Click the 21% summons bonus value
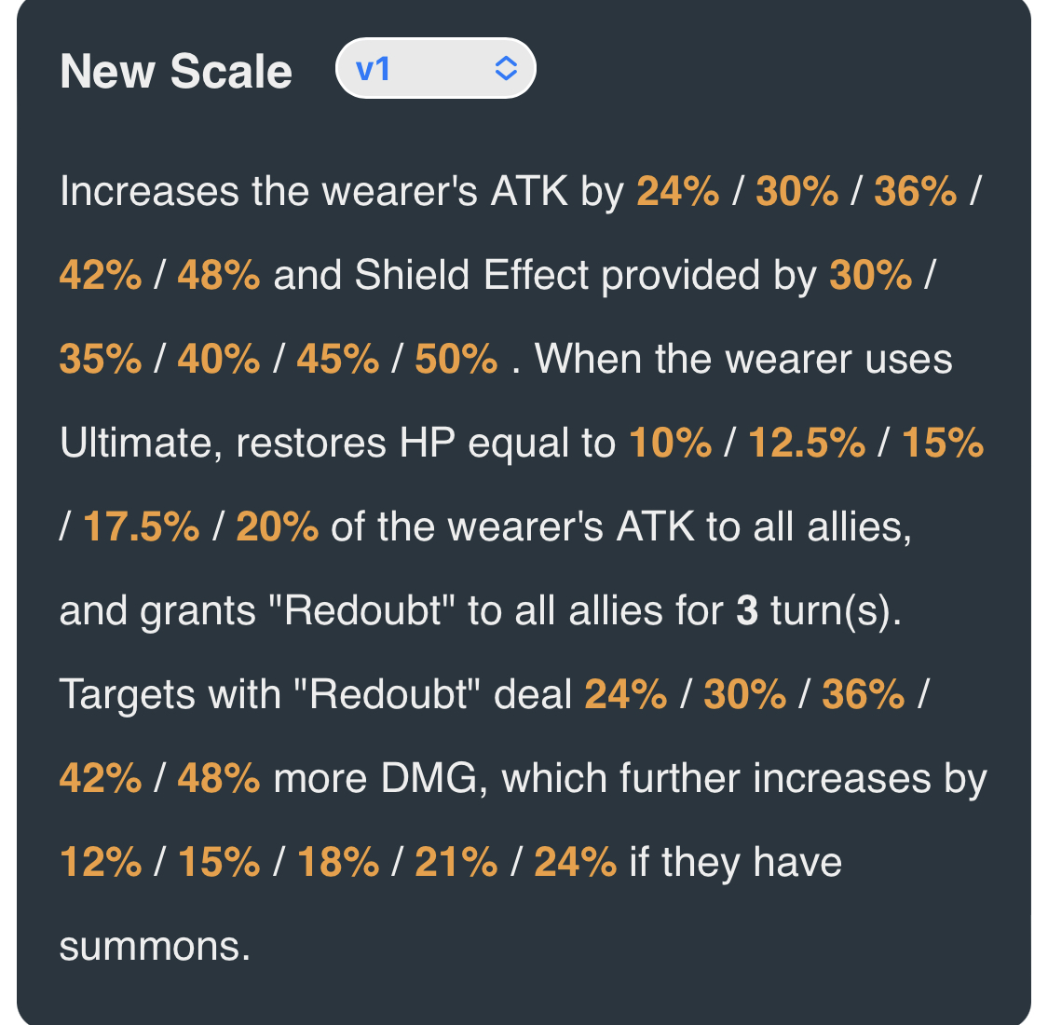This screenshot has height=1025, width=1048. [456, 862]
